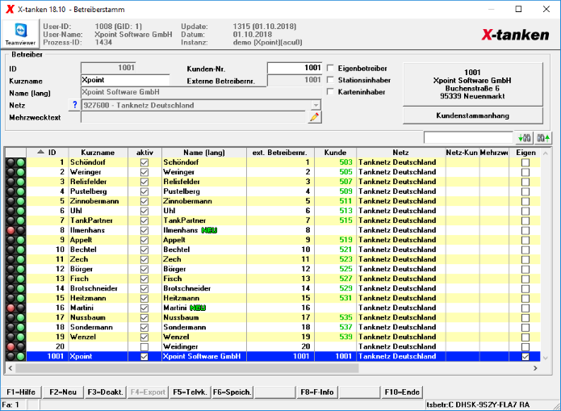Sort table by Name (lang) column header
Image resolution: width=561 pixels, height=411 pixels.
(x=204, y=153)
